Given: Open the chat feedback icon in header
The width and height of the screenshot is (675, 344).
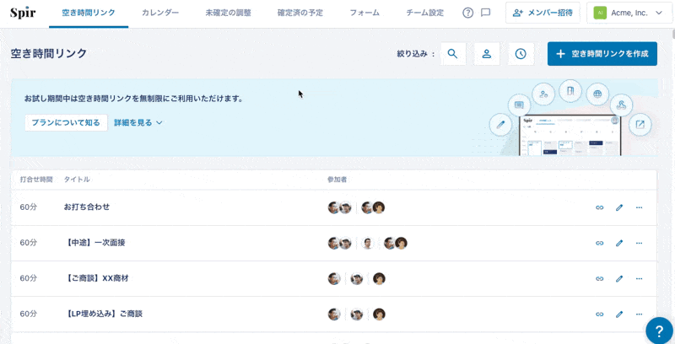Looking at the screenshot, I should pyautogui.click(x=485, y=13).
